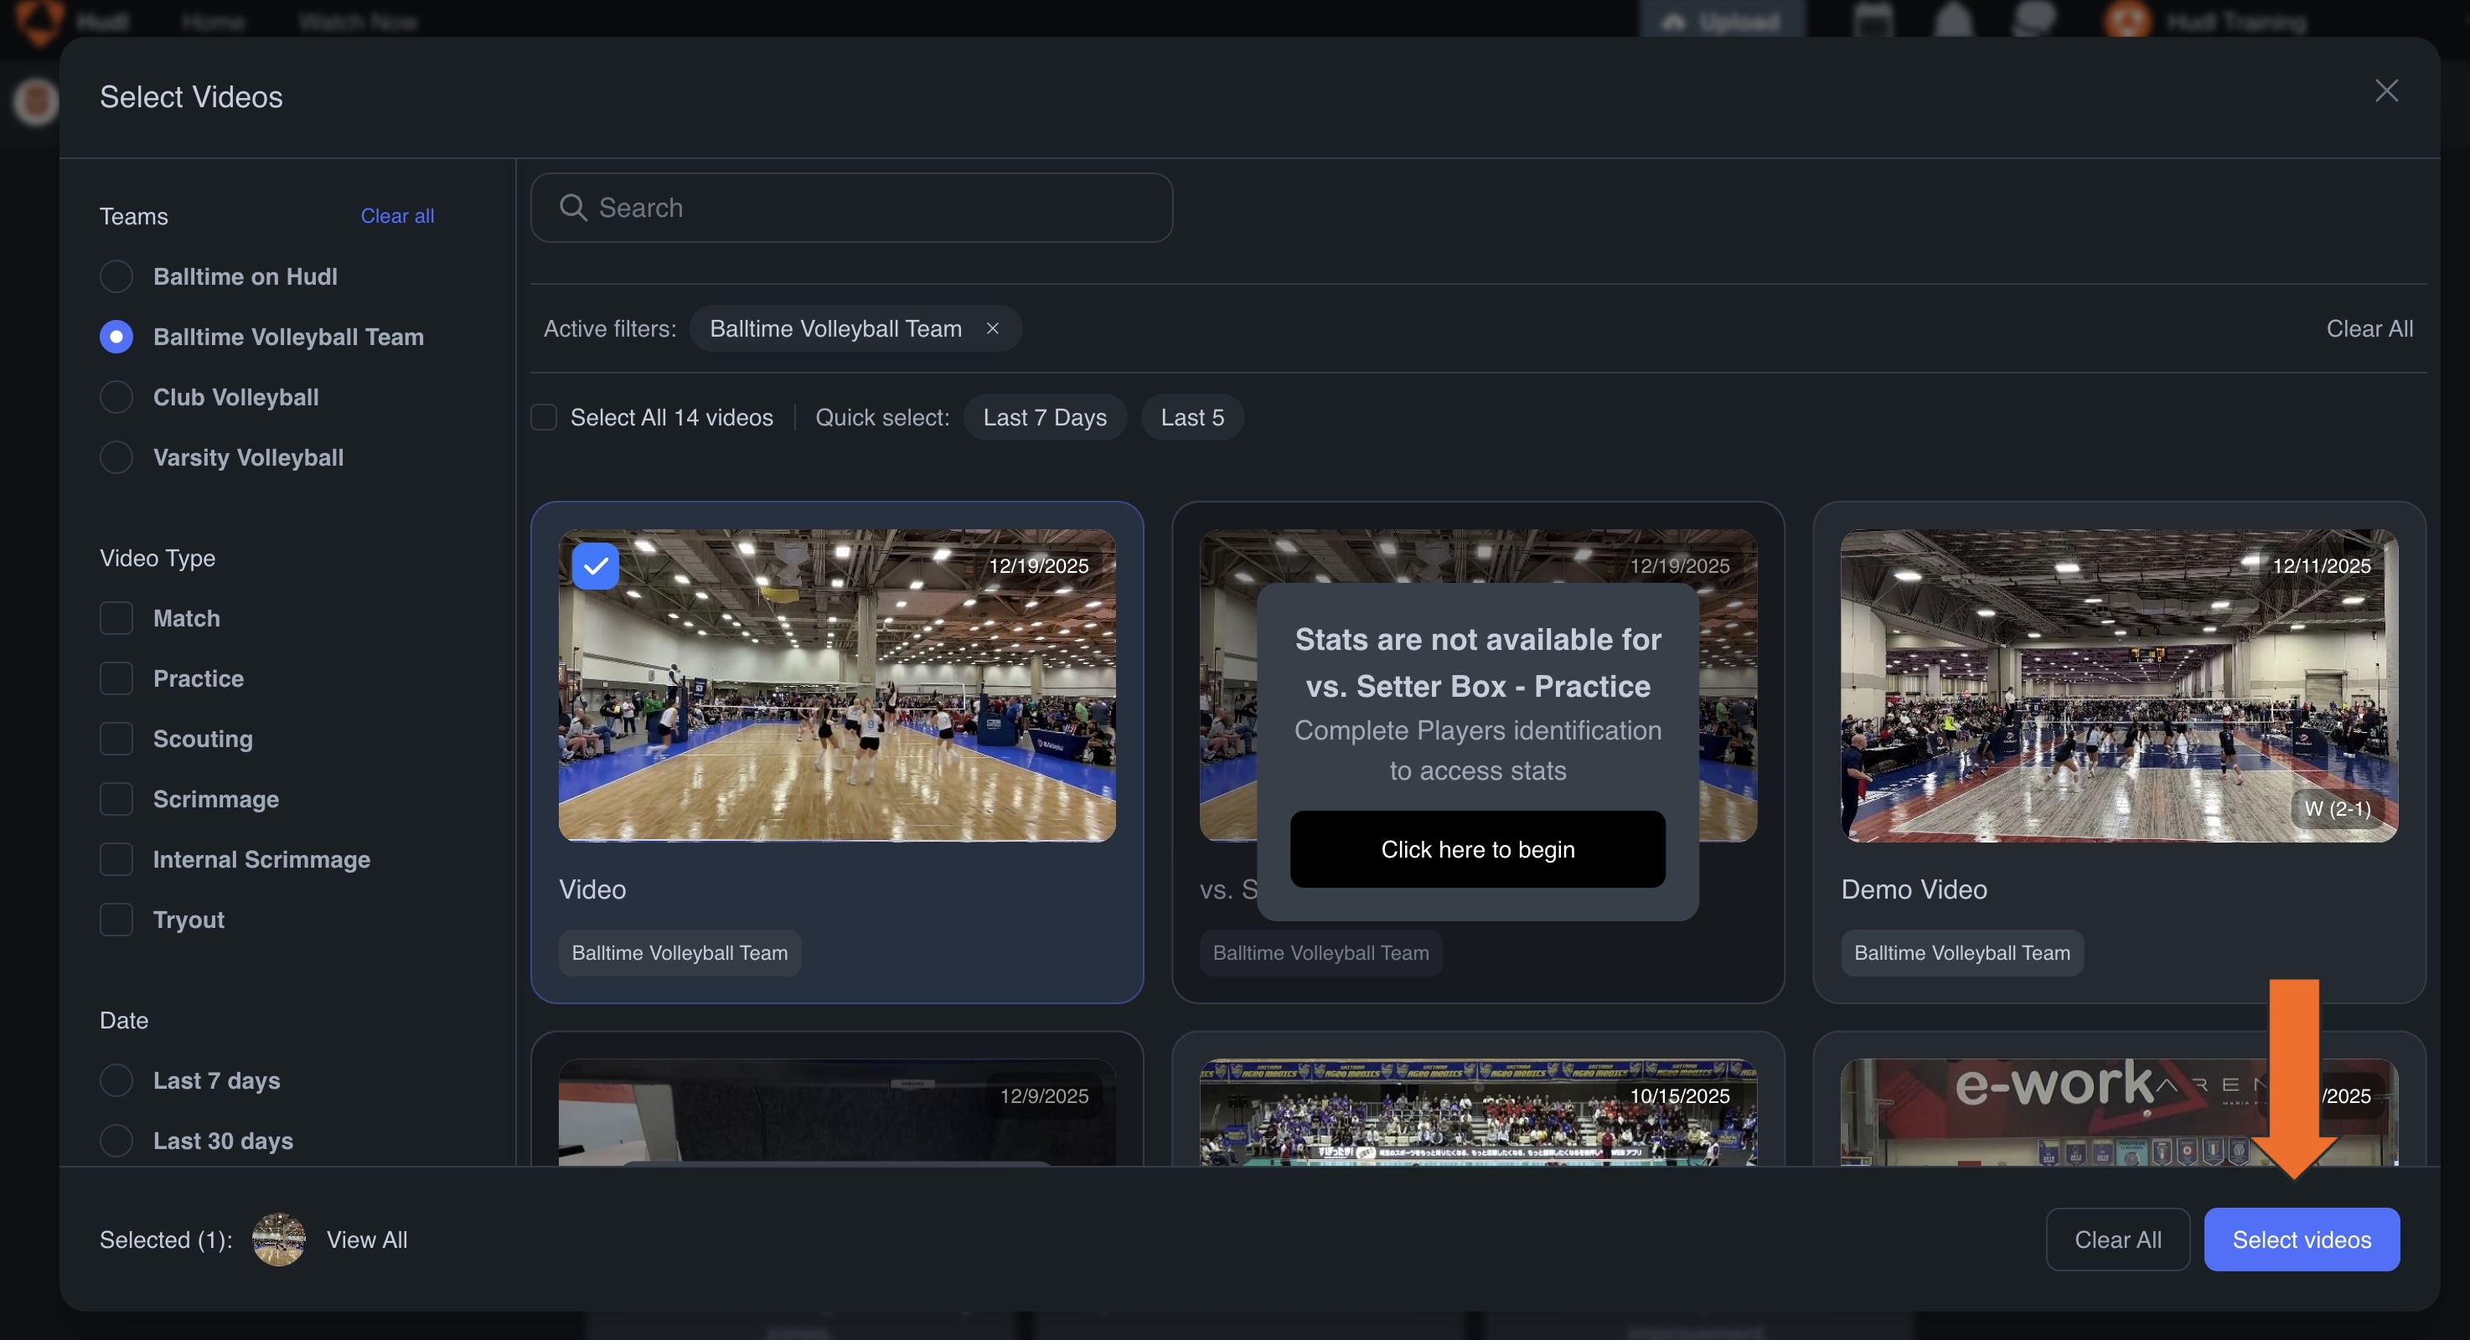
Task: Enable the Tryout video type checkbox
Action: pyautogui.click(x=116, y=920)
